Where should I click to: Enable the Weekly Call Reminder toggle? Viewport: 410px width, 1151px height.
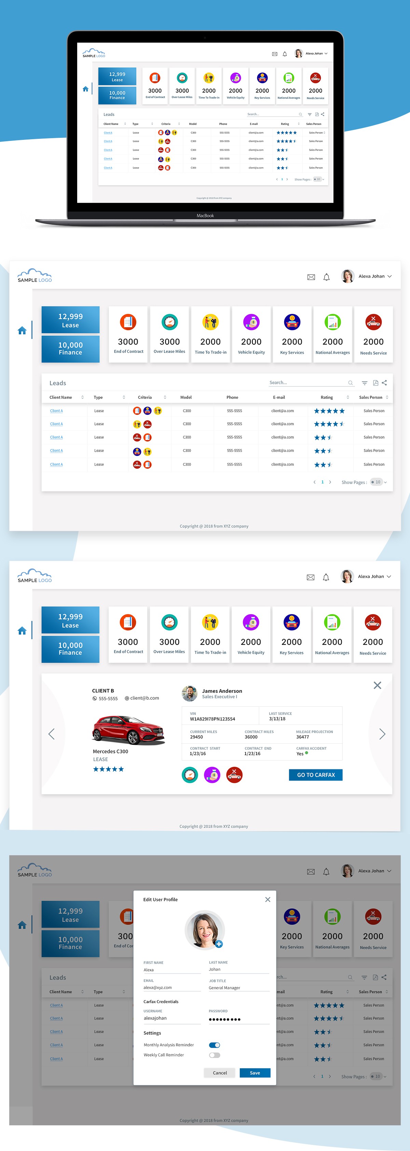(214, 1055)
